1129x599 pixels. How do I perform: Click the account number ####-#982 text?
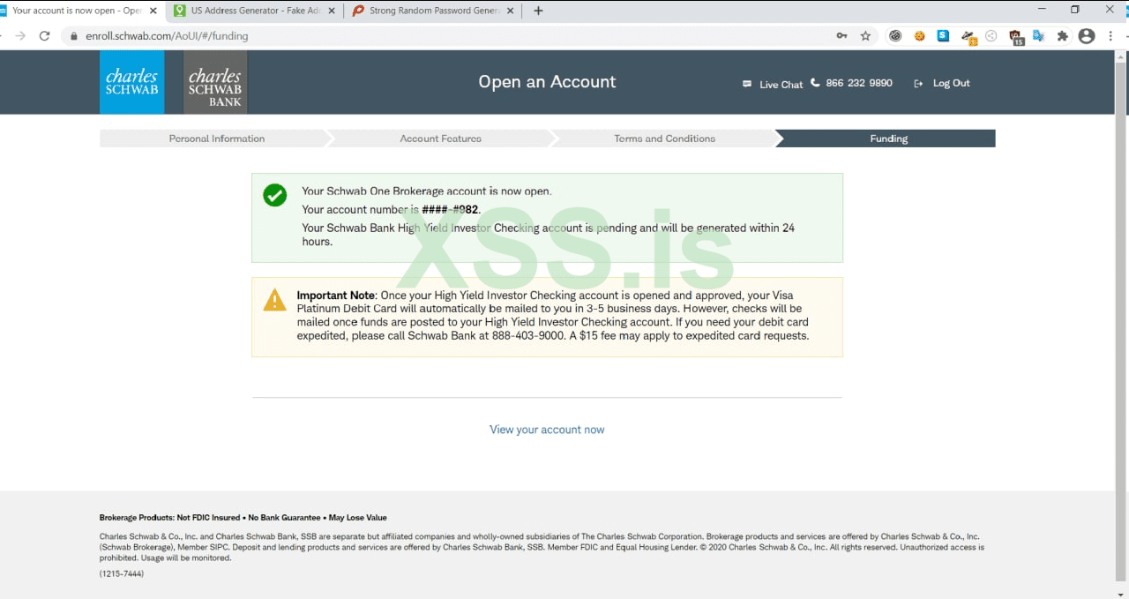point(451,210)
